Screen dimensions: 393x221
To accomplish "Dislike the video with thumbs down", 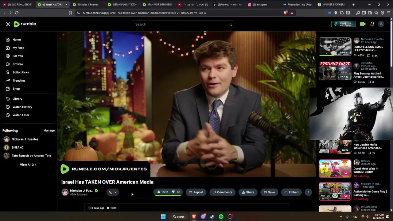I will [176, 192].
